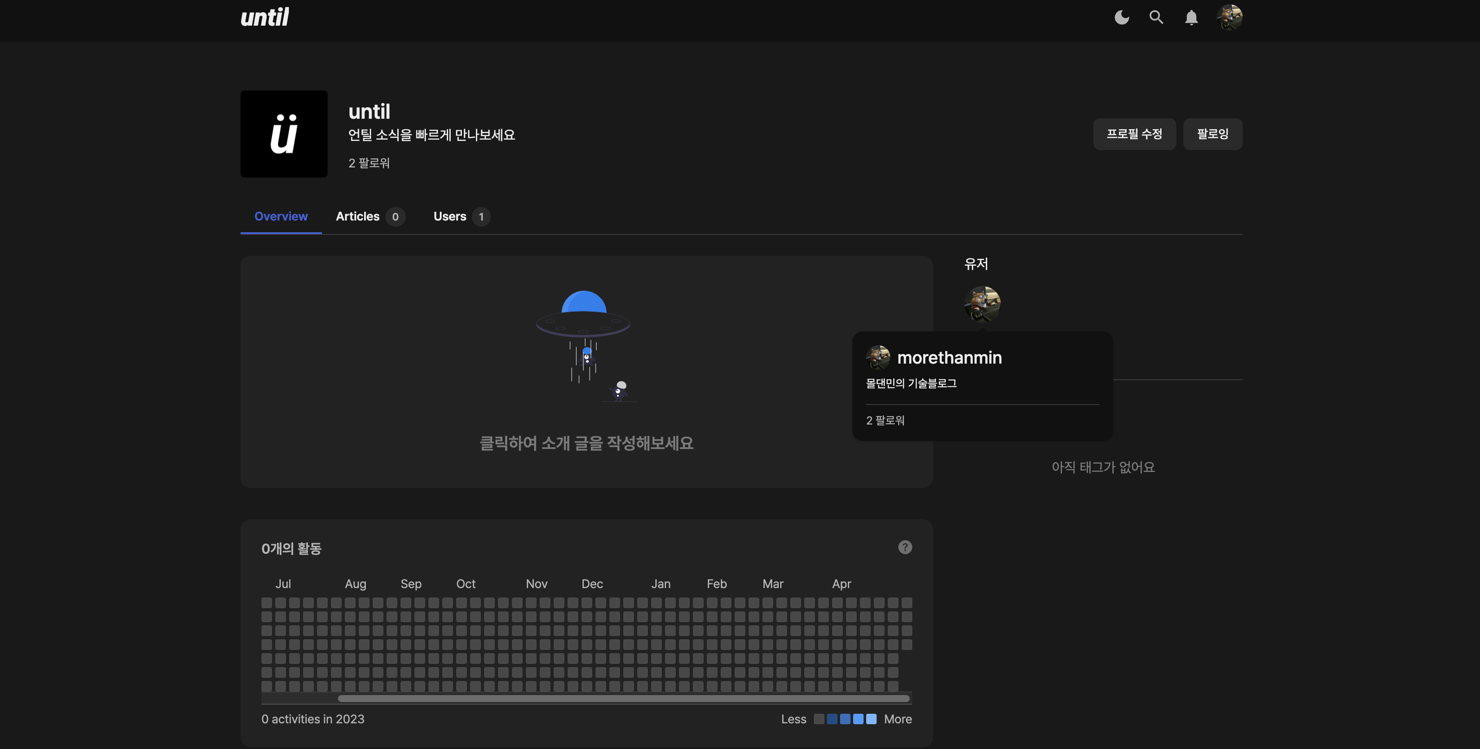Click the dark blue second legend swatch
Image resolution: width=1480 pixels, height=749 pixels.
[832, 719]
